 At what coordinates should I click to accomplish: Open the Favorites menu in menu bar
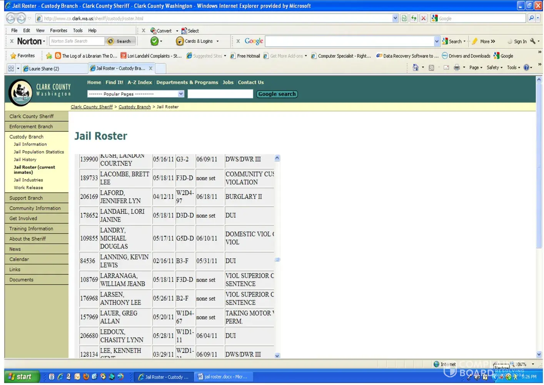click(x=58, y=30)
